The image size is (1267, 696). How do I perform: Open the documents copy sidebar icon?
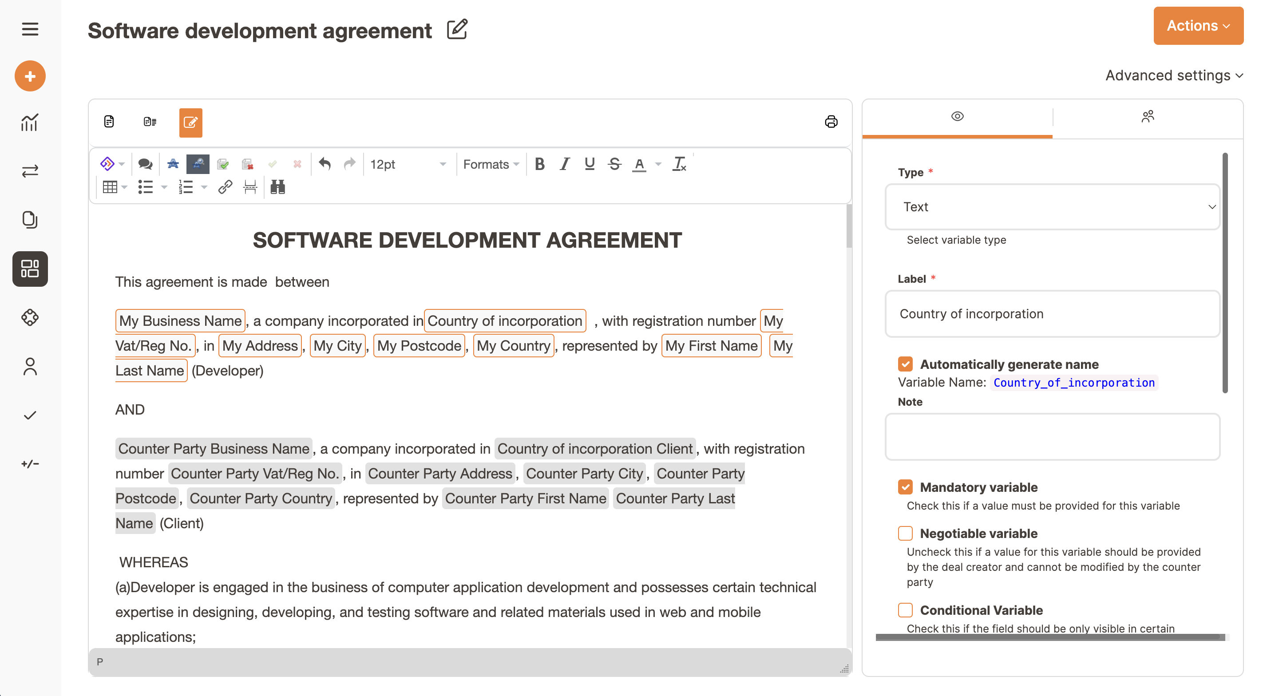click(x=30, y=219)
